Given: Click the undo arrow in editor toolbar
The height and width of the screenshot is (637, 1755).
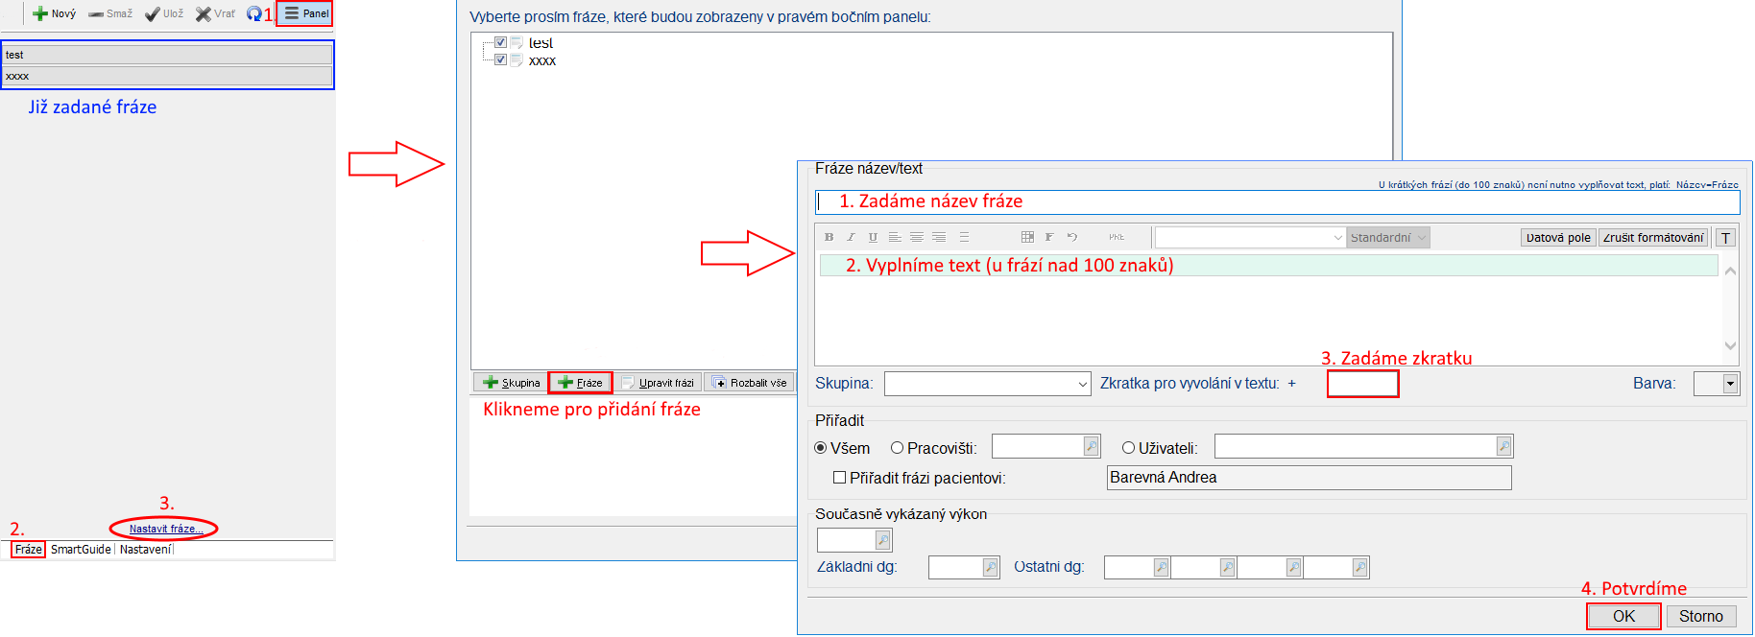Looking at the screenshot, I should click(x=1072, y=237).
